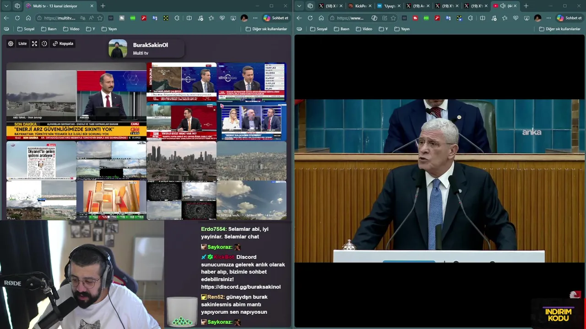Image resolution: width=586 pixels, height=329 pixels.
Task: Open Yayın bookmarks folder in left window
Action: [109, 29]
